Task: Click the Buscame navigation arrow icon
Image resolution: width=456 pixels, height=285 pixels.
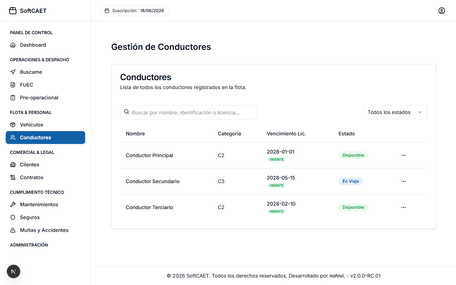Action: click(13, 72)
